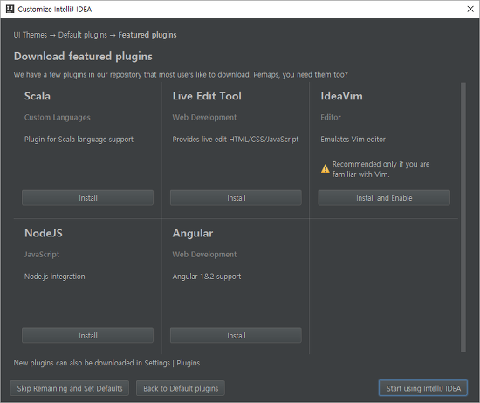The height and width of the screenshot is (403, 480).
Task: Select the Featured plugins breadcrumb step
Action: (147, 35)
